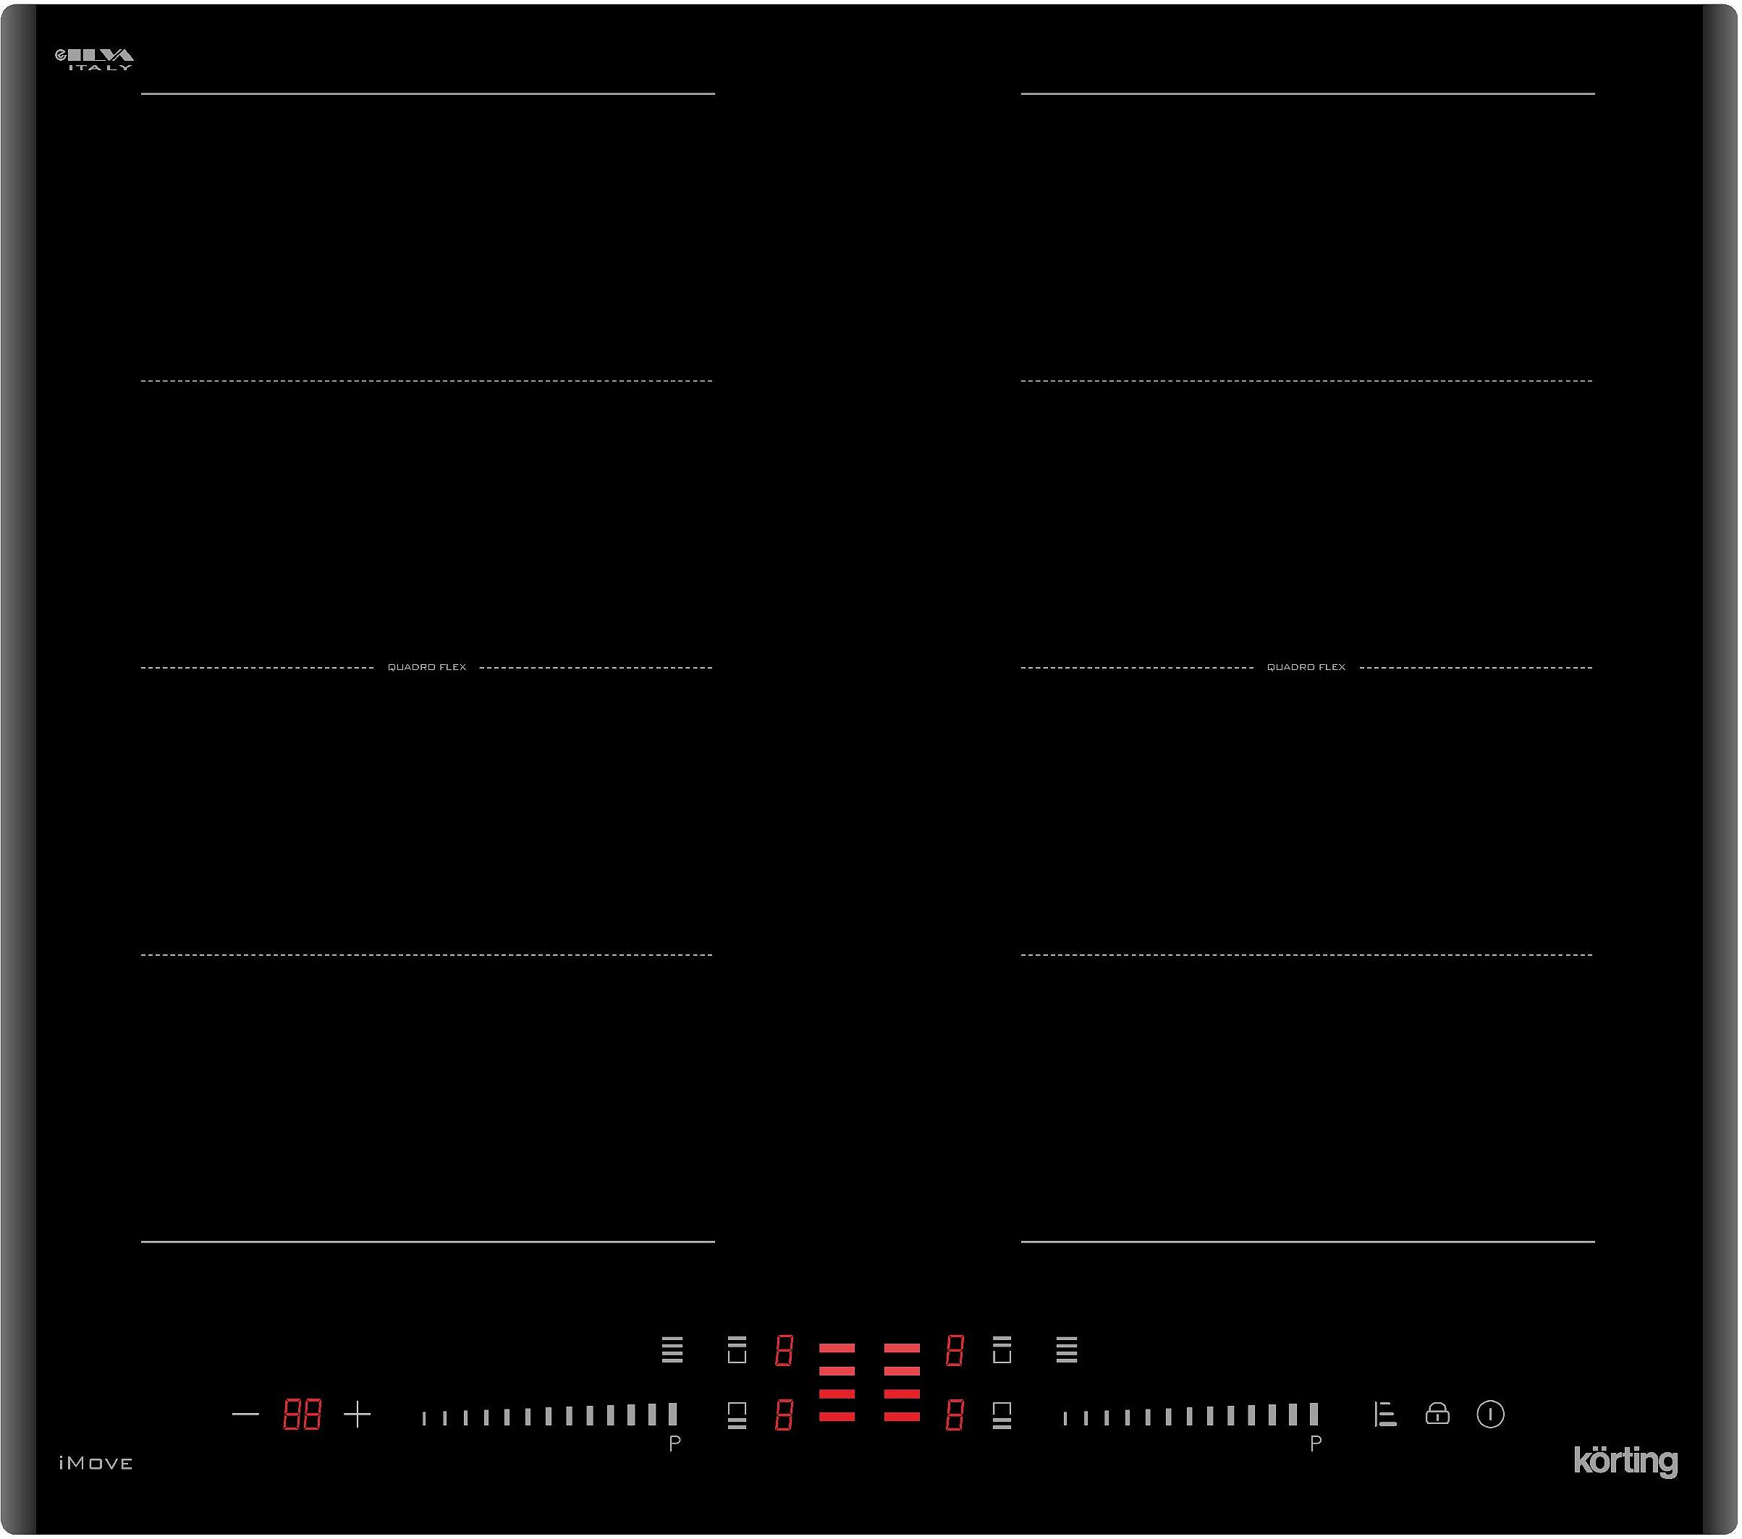Click the Körting brand logo
Image resolution: width=1742 pixels, height=1539 pixels.
click(1626, 1462)
